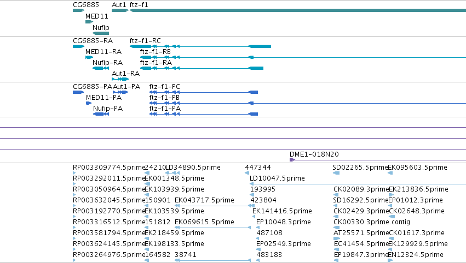Open the ftz-f1-RA transcript label

click(156, 63)
